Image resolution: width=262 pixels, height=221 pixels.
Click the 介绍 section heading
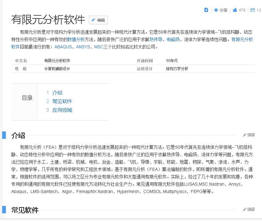pos(18,135)
